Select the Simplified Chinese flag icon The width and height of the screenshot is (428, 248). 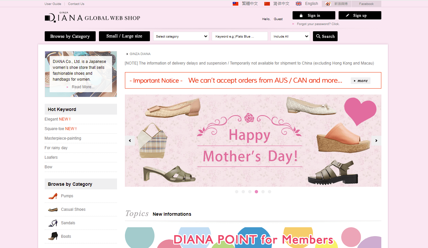(267, 4)
